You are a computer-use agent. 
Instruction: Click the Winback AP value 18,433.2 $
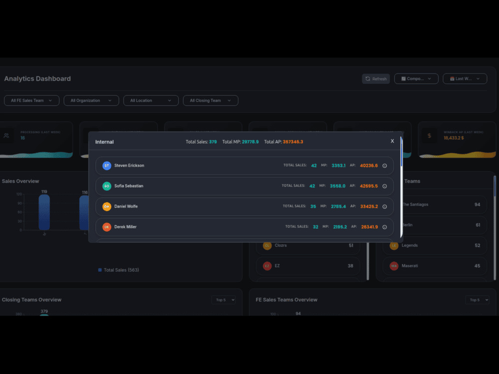(454, 138)
